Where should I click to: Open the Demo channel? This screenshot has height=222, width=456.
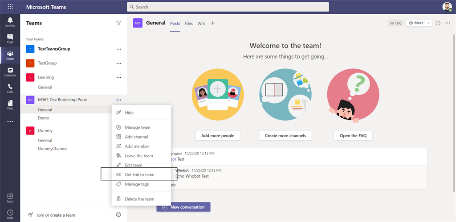pyautogui.click(x=44, y=118)
